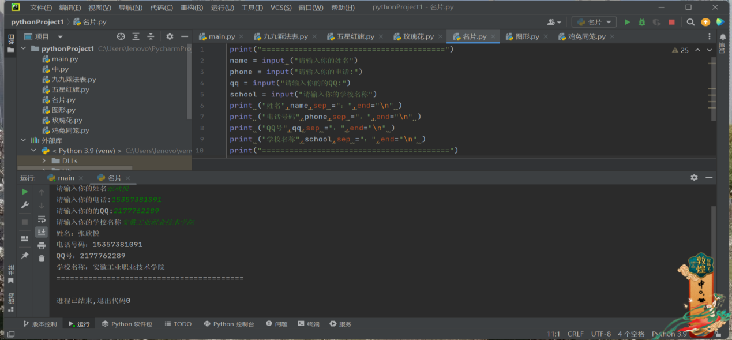Expand the DLLs folder node
732x340 pixels.
tap(44, 160)
